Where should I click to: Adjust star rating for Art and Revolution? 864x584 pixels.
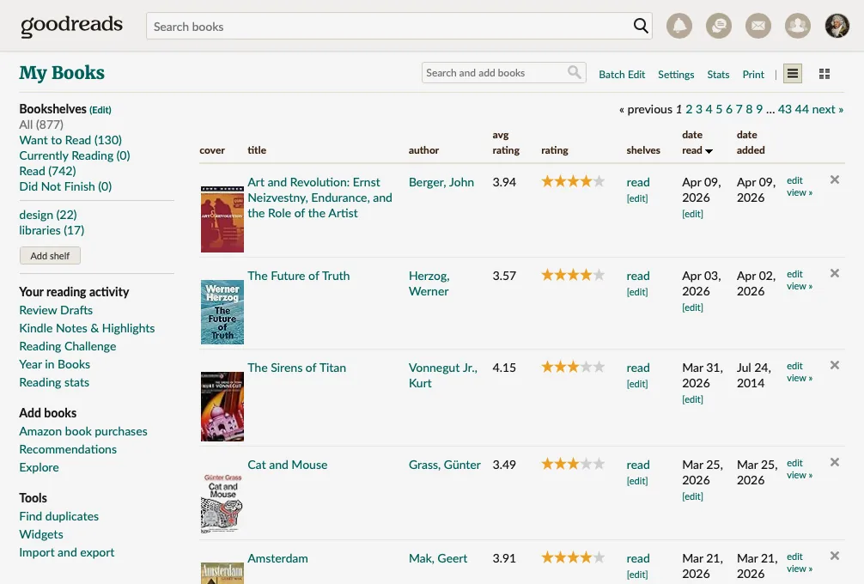pos(573,180)
